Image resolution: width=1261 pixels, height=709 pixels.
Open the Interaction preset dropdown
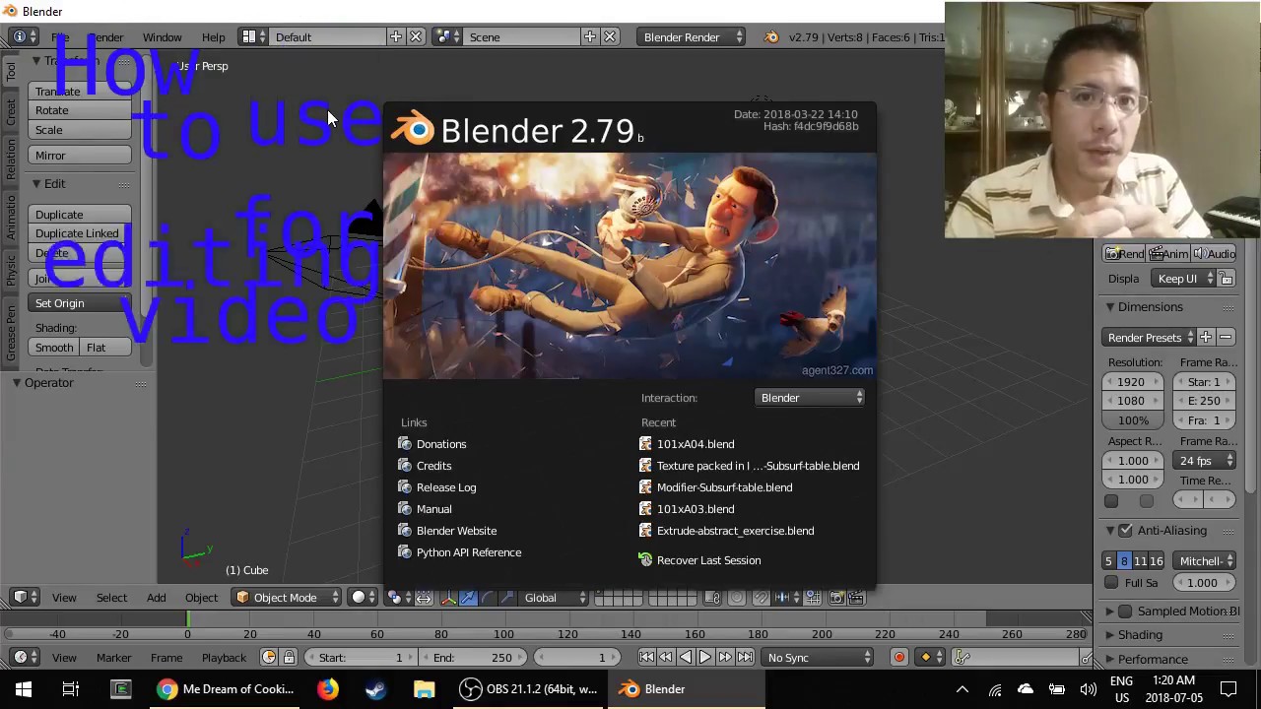811,397
